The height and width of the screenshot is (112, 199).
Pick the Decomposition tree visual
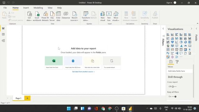[x=177, y=53]
